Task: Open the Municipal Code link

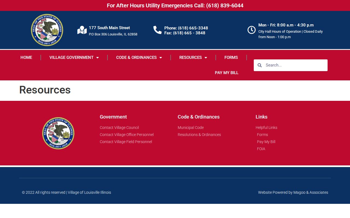Action: (x=191, y=128)
